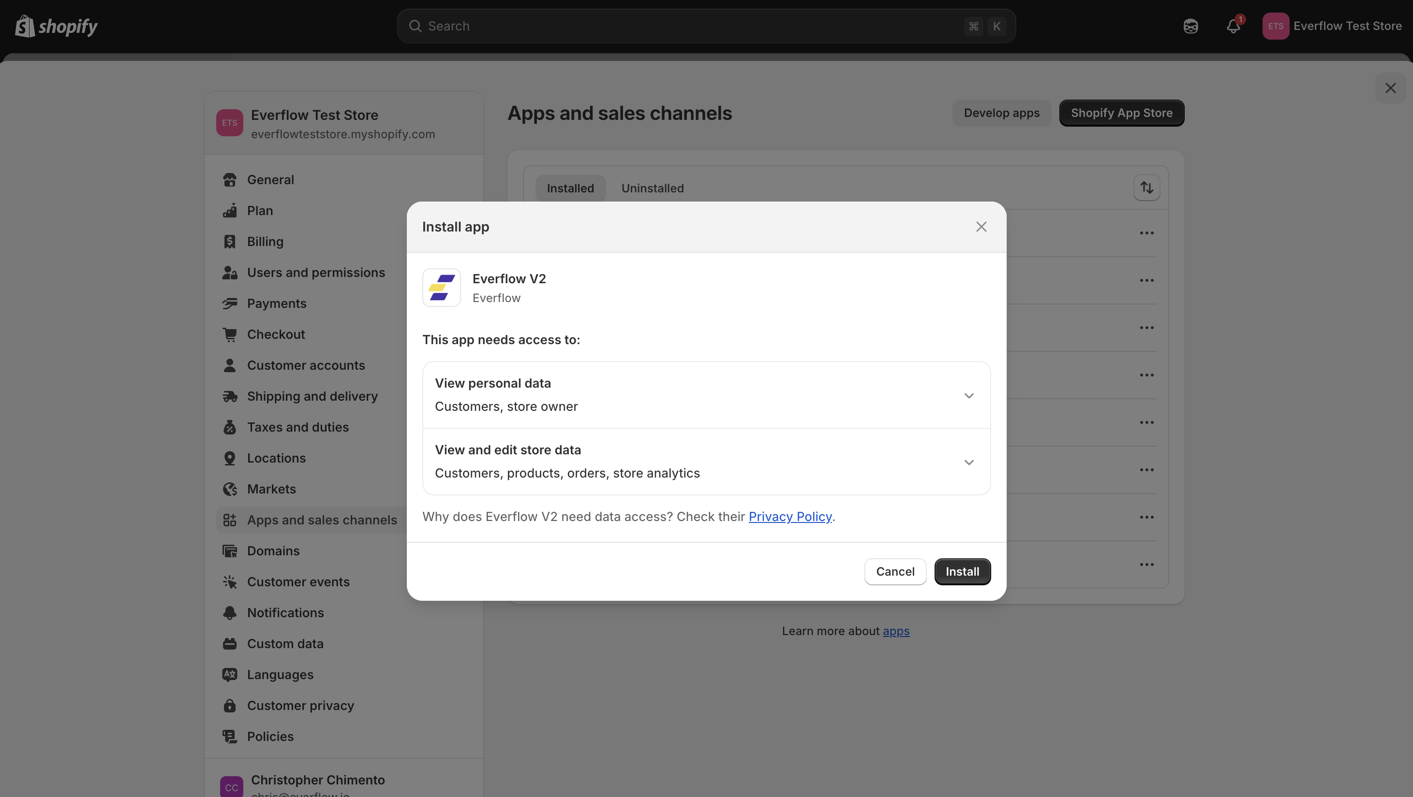
Task: Click the Notifications bell sidebar icon
Action: point(230,613)
